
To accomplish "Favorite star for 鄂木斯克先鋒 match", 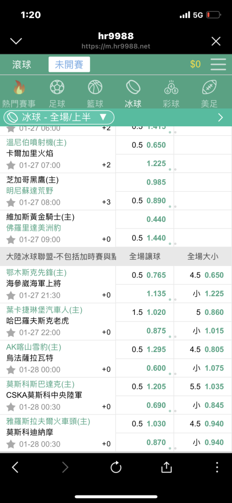I will (x=11, y=295).
